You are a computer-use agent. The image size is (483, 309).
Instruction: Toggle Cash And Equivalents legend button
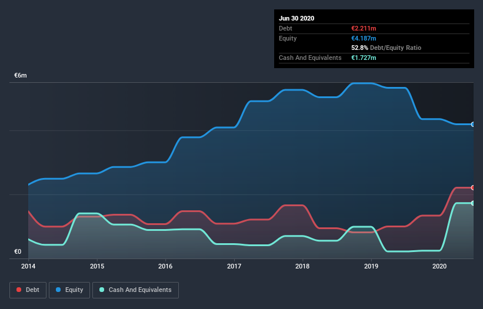(135, 290)
